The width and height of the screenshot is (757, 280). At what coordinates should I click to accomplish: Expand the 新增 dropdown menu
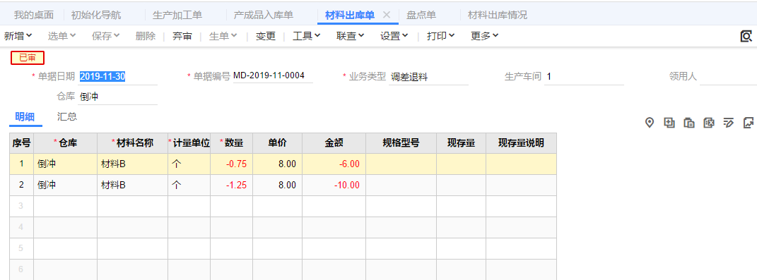click(18, 36)
